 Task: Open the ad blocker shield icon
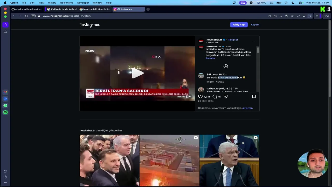tap(281, 16)
